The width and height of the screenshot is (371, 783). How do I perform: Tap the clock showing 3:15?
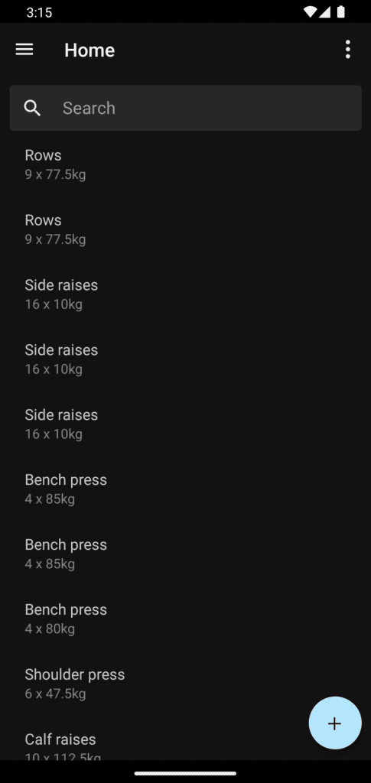40,12
